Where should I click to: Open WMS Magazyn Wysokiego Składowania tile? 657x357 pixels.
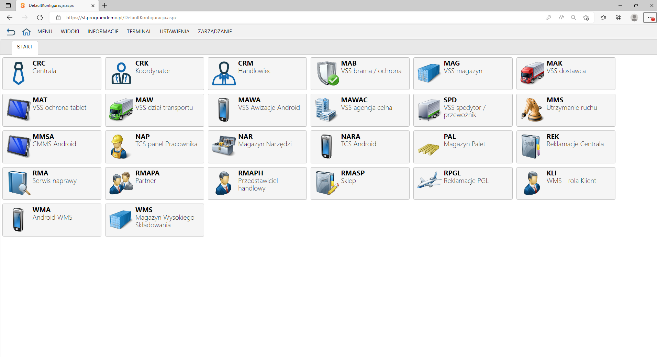(155, 220)
